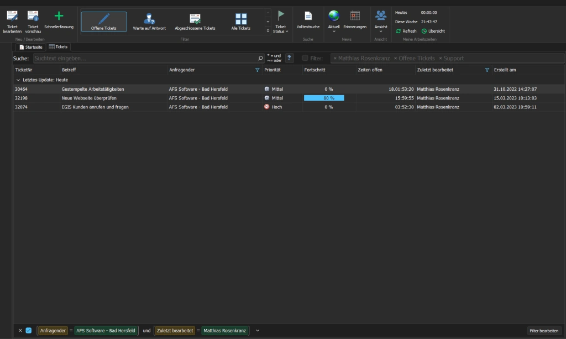
Task: Focus the Suchtext eingeben search field
Action: (144, 58)
